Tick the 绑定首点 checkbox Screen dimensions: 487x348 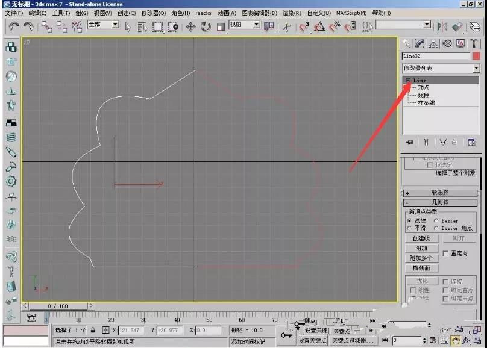(445, 290)
